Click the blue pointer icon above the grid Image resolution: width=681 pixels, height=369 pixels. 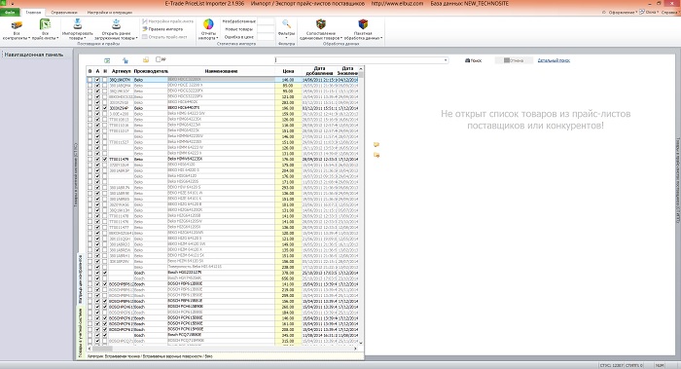125,60
